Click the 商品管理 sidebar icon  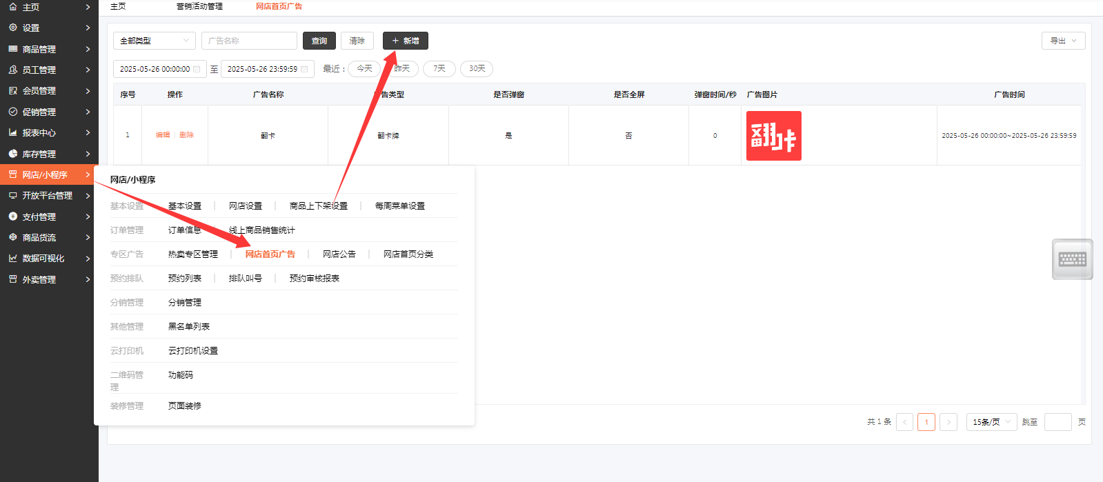[12, 49]
